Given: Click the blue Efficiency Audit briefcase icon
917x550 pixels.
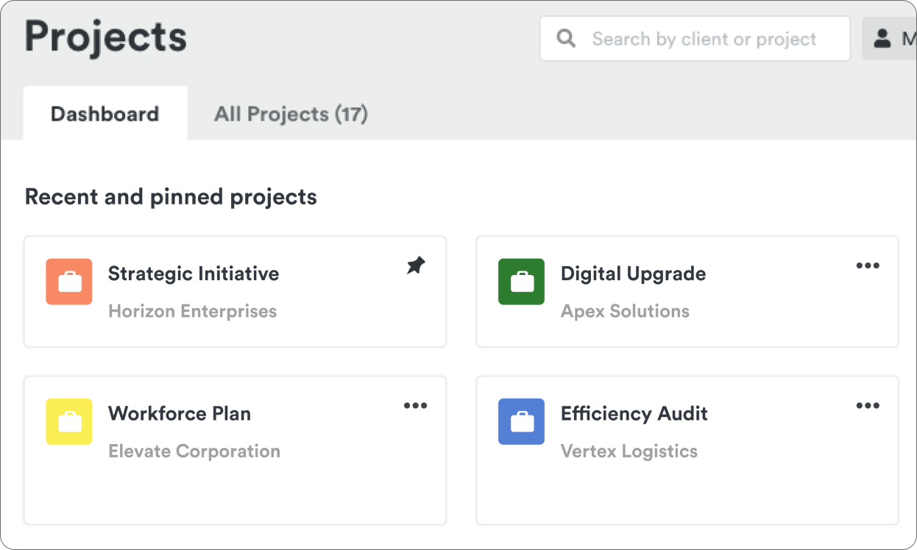Looking at the screenshot, I should (x=521, y=421).
